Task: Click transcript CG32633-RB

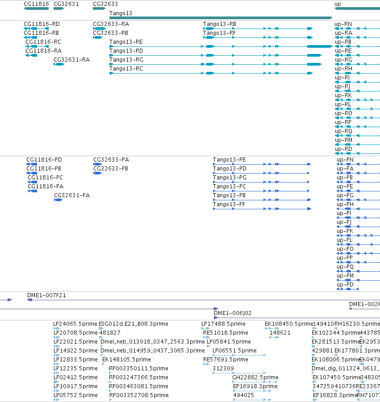Action: 110,33
